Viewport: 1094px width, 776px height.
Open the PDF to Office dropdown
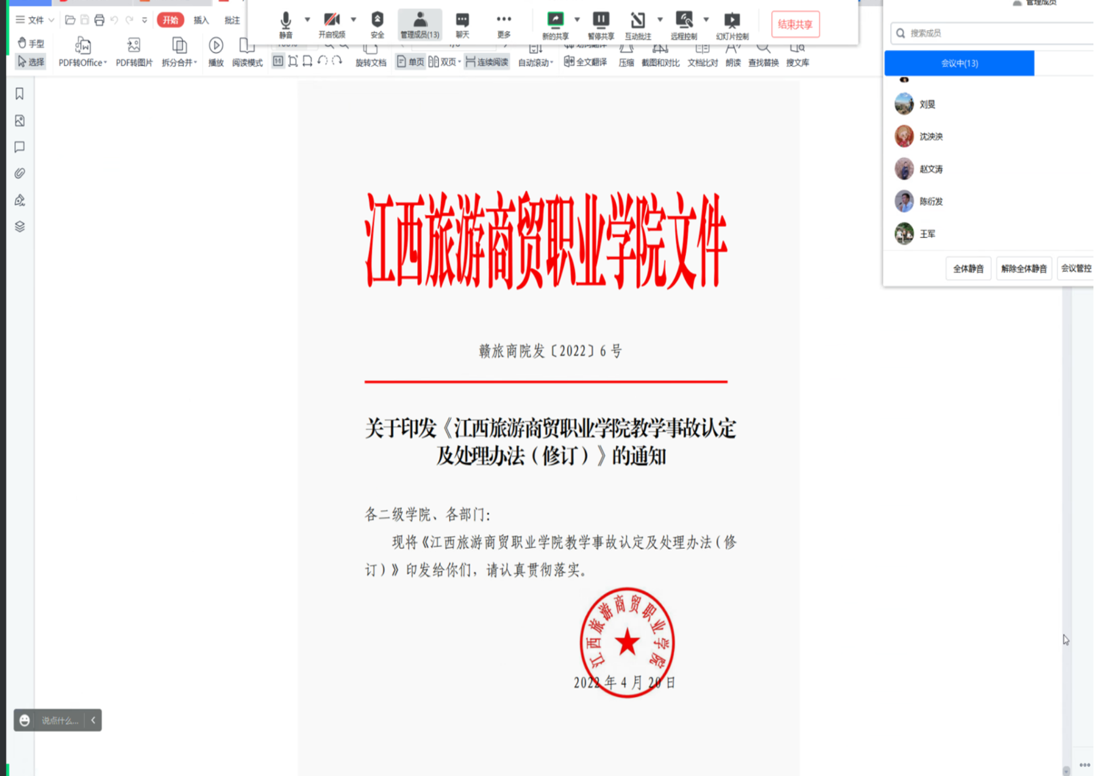[x=83, y=52]
